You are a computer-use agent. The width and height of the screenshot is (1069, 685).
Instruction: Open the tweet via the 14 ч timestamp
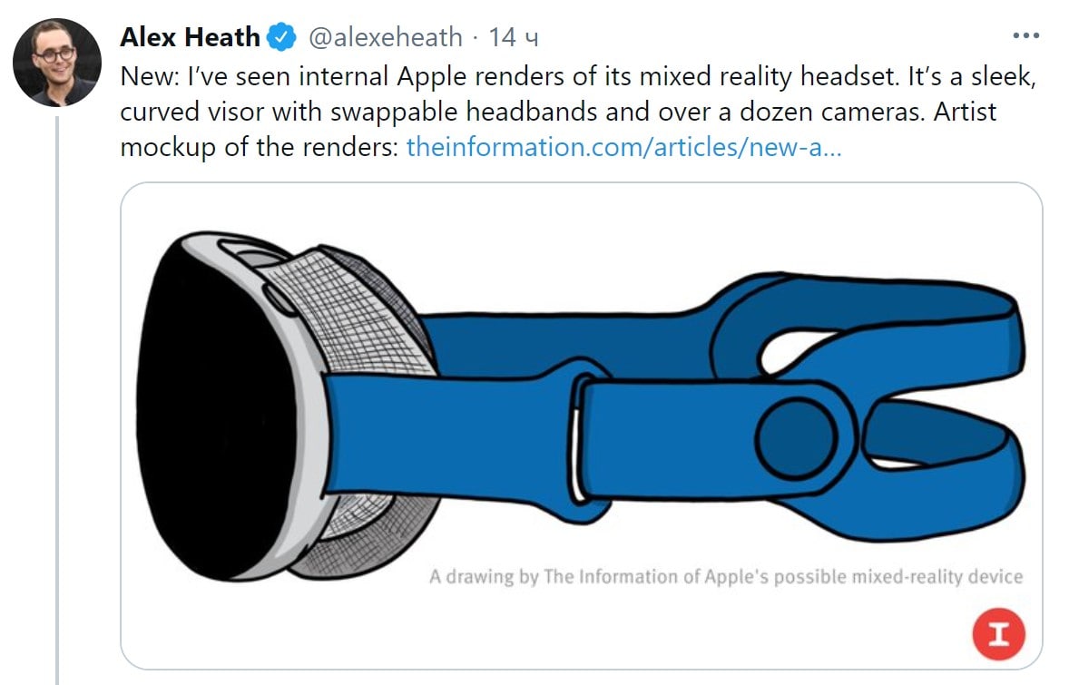point(514,37)
